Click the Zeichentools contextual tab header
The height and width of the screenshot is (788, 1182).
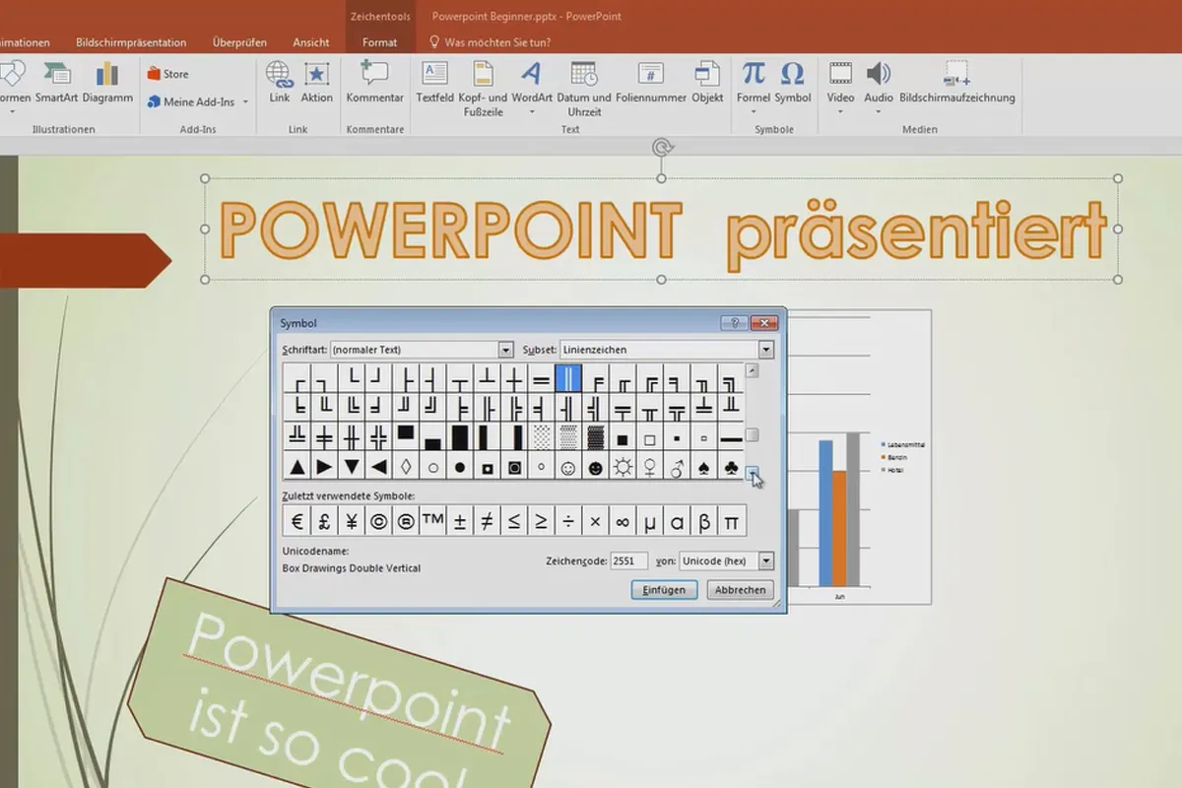click(379, 16)
